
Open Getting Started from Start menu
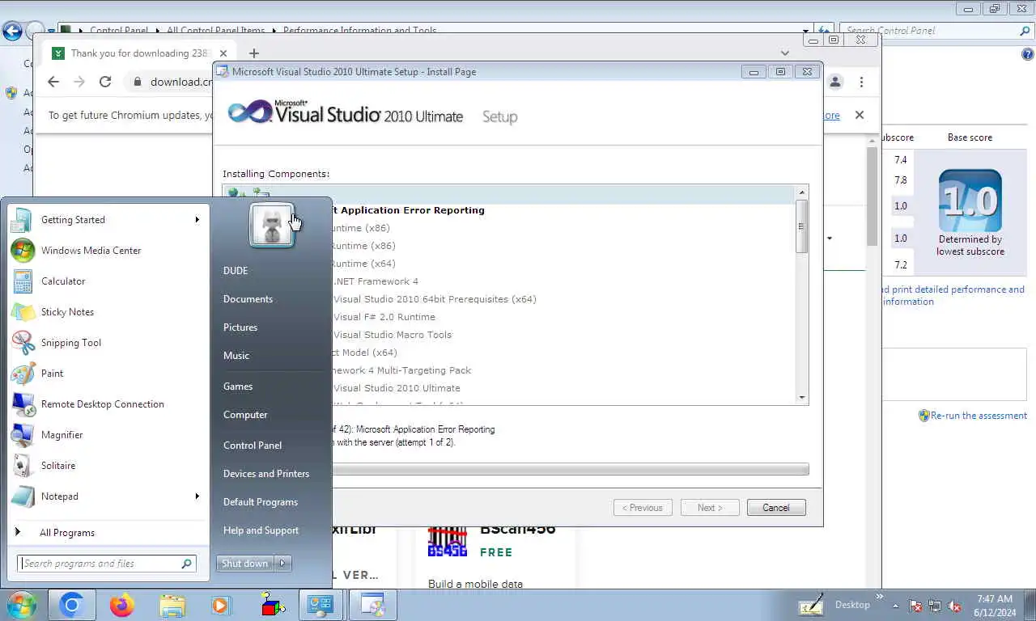[105, 220]
